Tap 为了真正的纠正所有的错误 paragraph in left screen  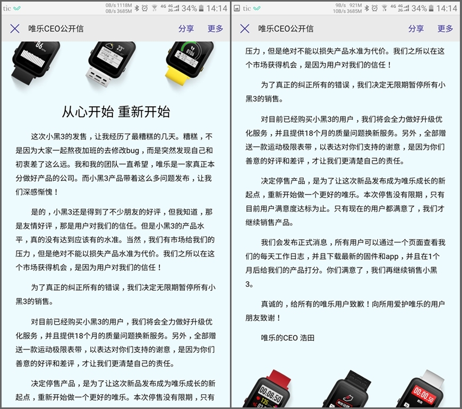pos(115,294)
